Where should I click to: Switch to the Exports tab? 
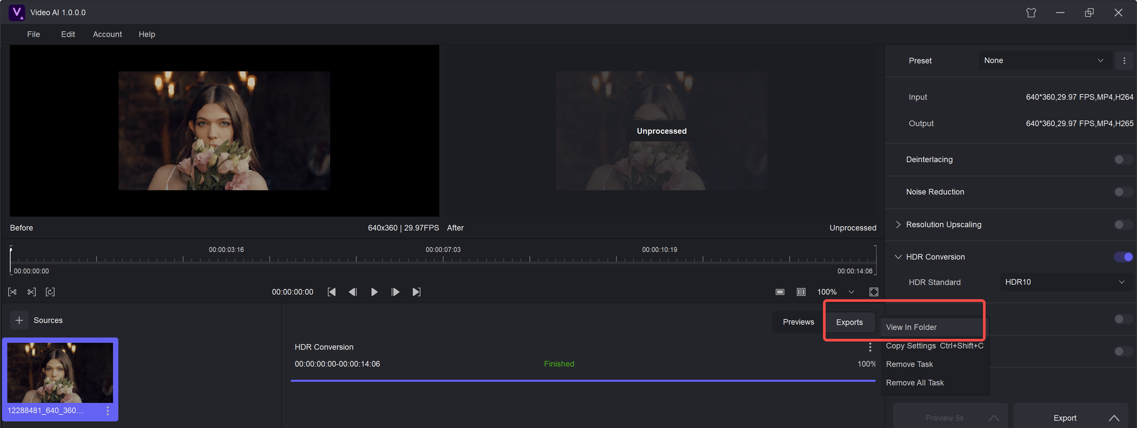pyautogui.click(x=849, y=322)
